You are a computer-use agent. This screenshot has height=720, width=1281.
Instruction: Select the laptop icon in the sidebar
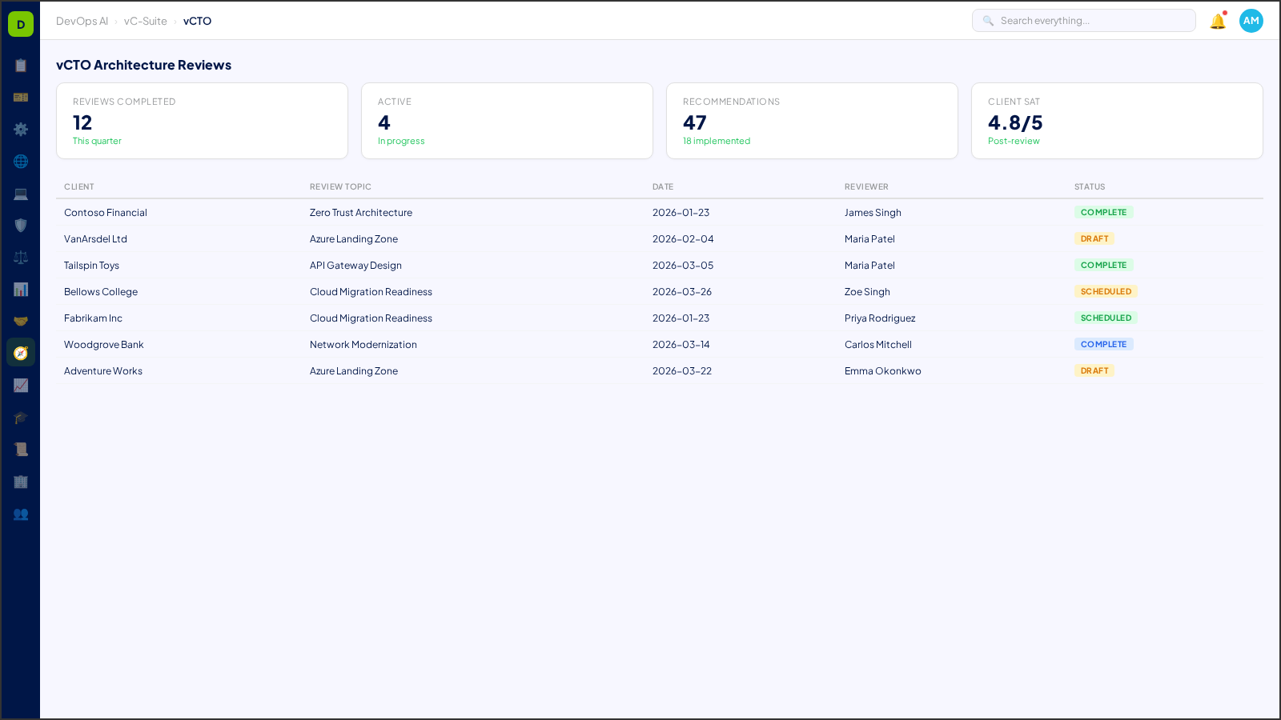[x=21, y=193]
